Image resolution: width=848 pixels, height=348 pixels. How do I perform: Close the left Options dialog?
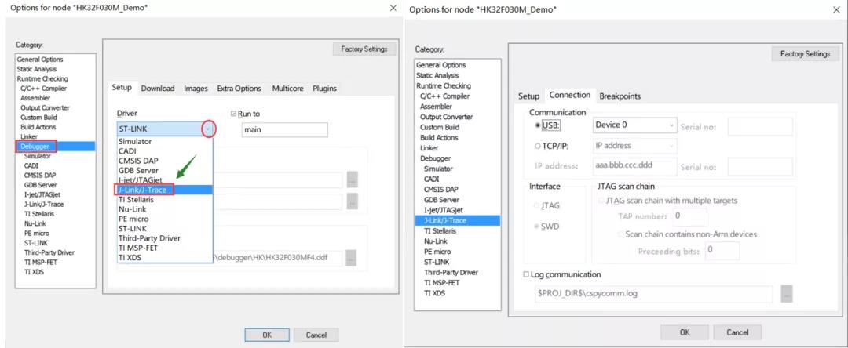pos(393,8)
